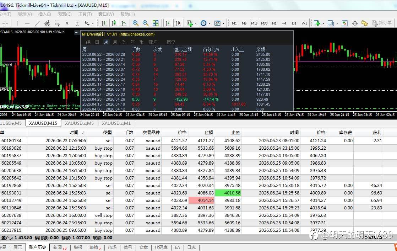397x251 pixels.
Task: Open the templates icon
Action: point(217,23)
